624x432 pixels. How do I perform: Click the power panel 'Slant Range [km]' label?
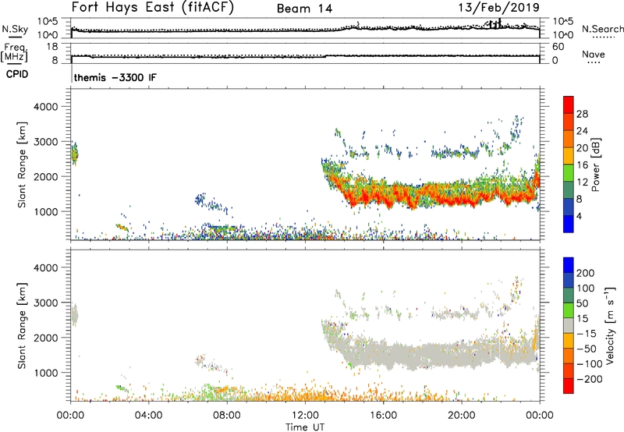pos(22,165)
